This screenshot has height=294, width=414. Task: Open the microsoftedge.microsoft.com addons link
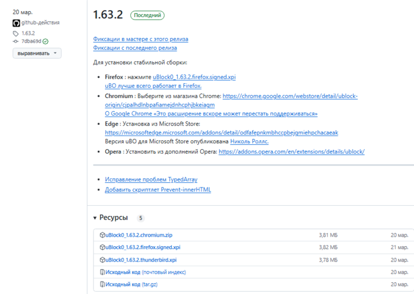tap(222, 133)
